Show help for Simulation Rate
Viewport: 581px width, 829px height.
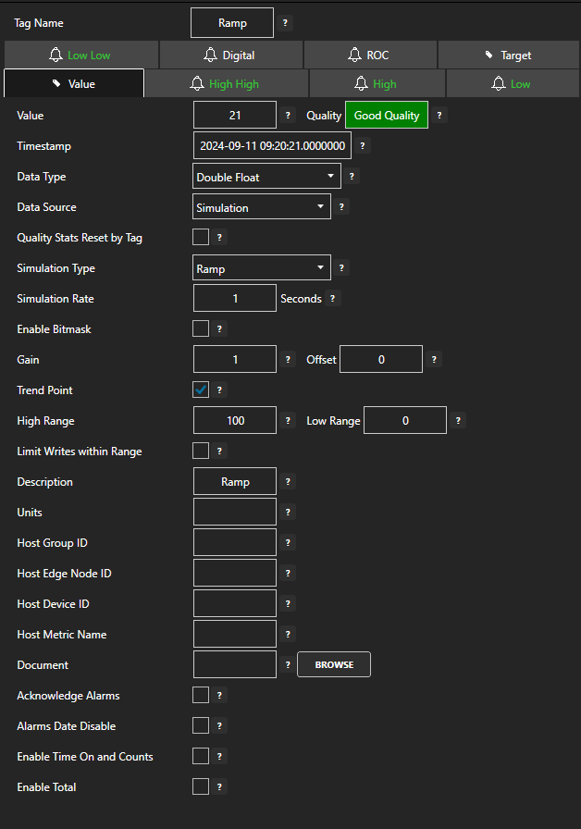click(333, 299)
